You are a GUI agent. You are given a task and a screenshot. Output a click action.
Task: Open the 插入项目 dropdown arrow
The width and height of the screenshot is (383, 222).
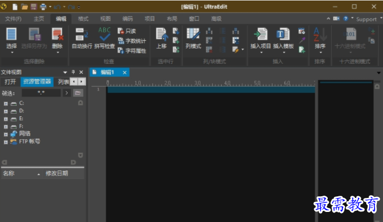pyautogui.click(x=261, y=53)
